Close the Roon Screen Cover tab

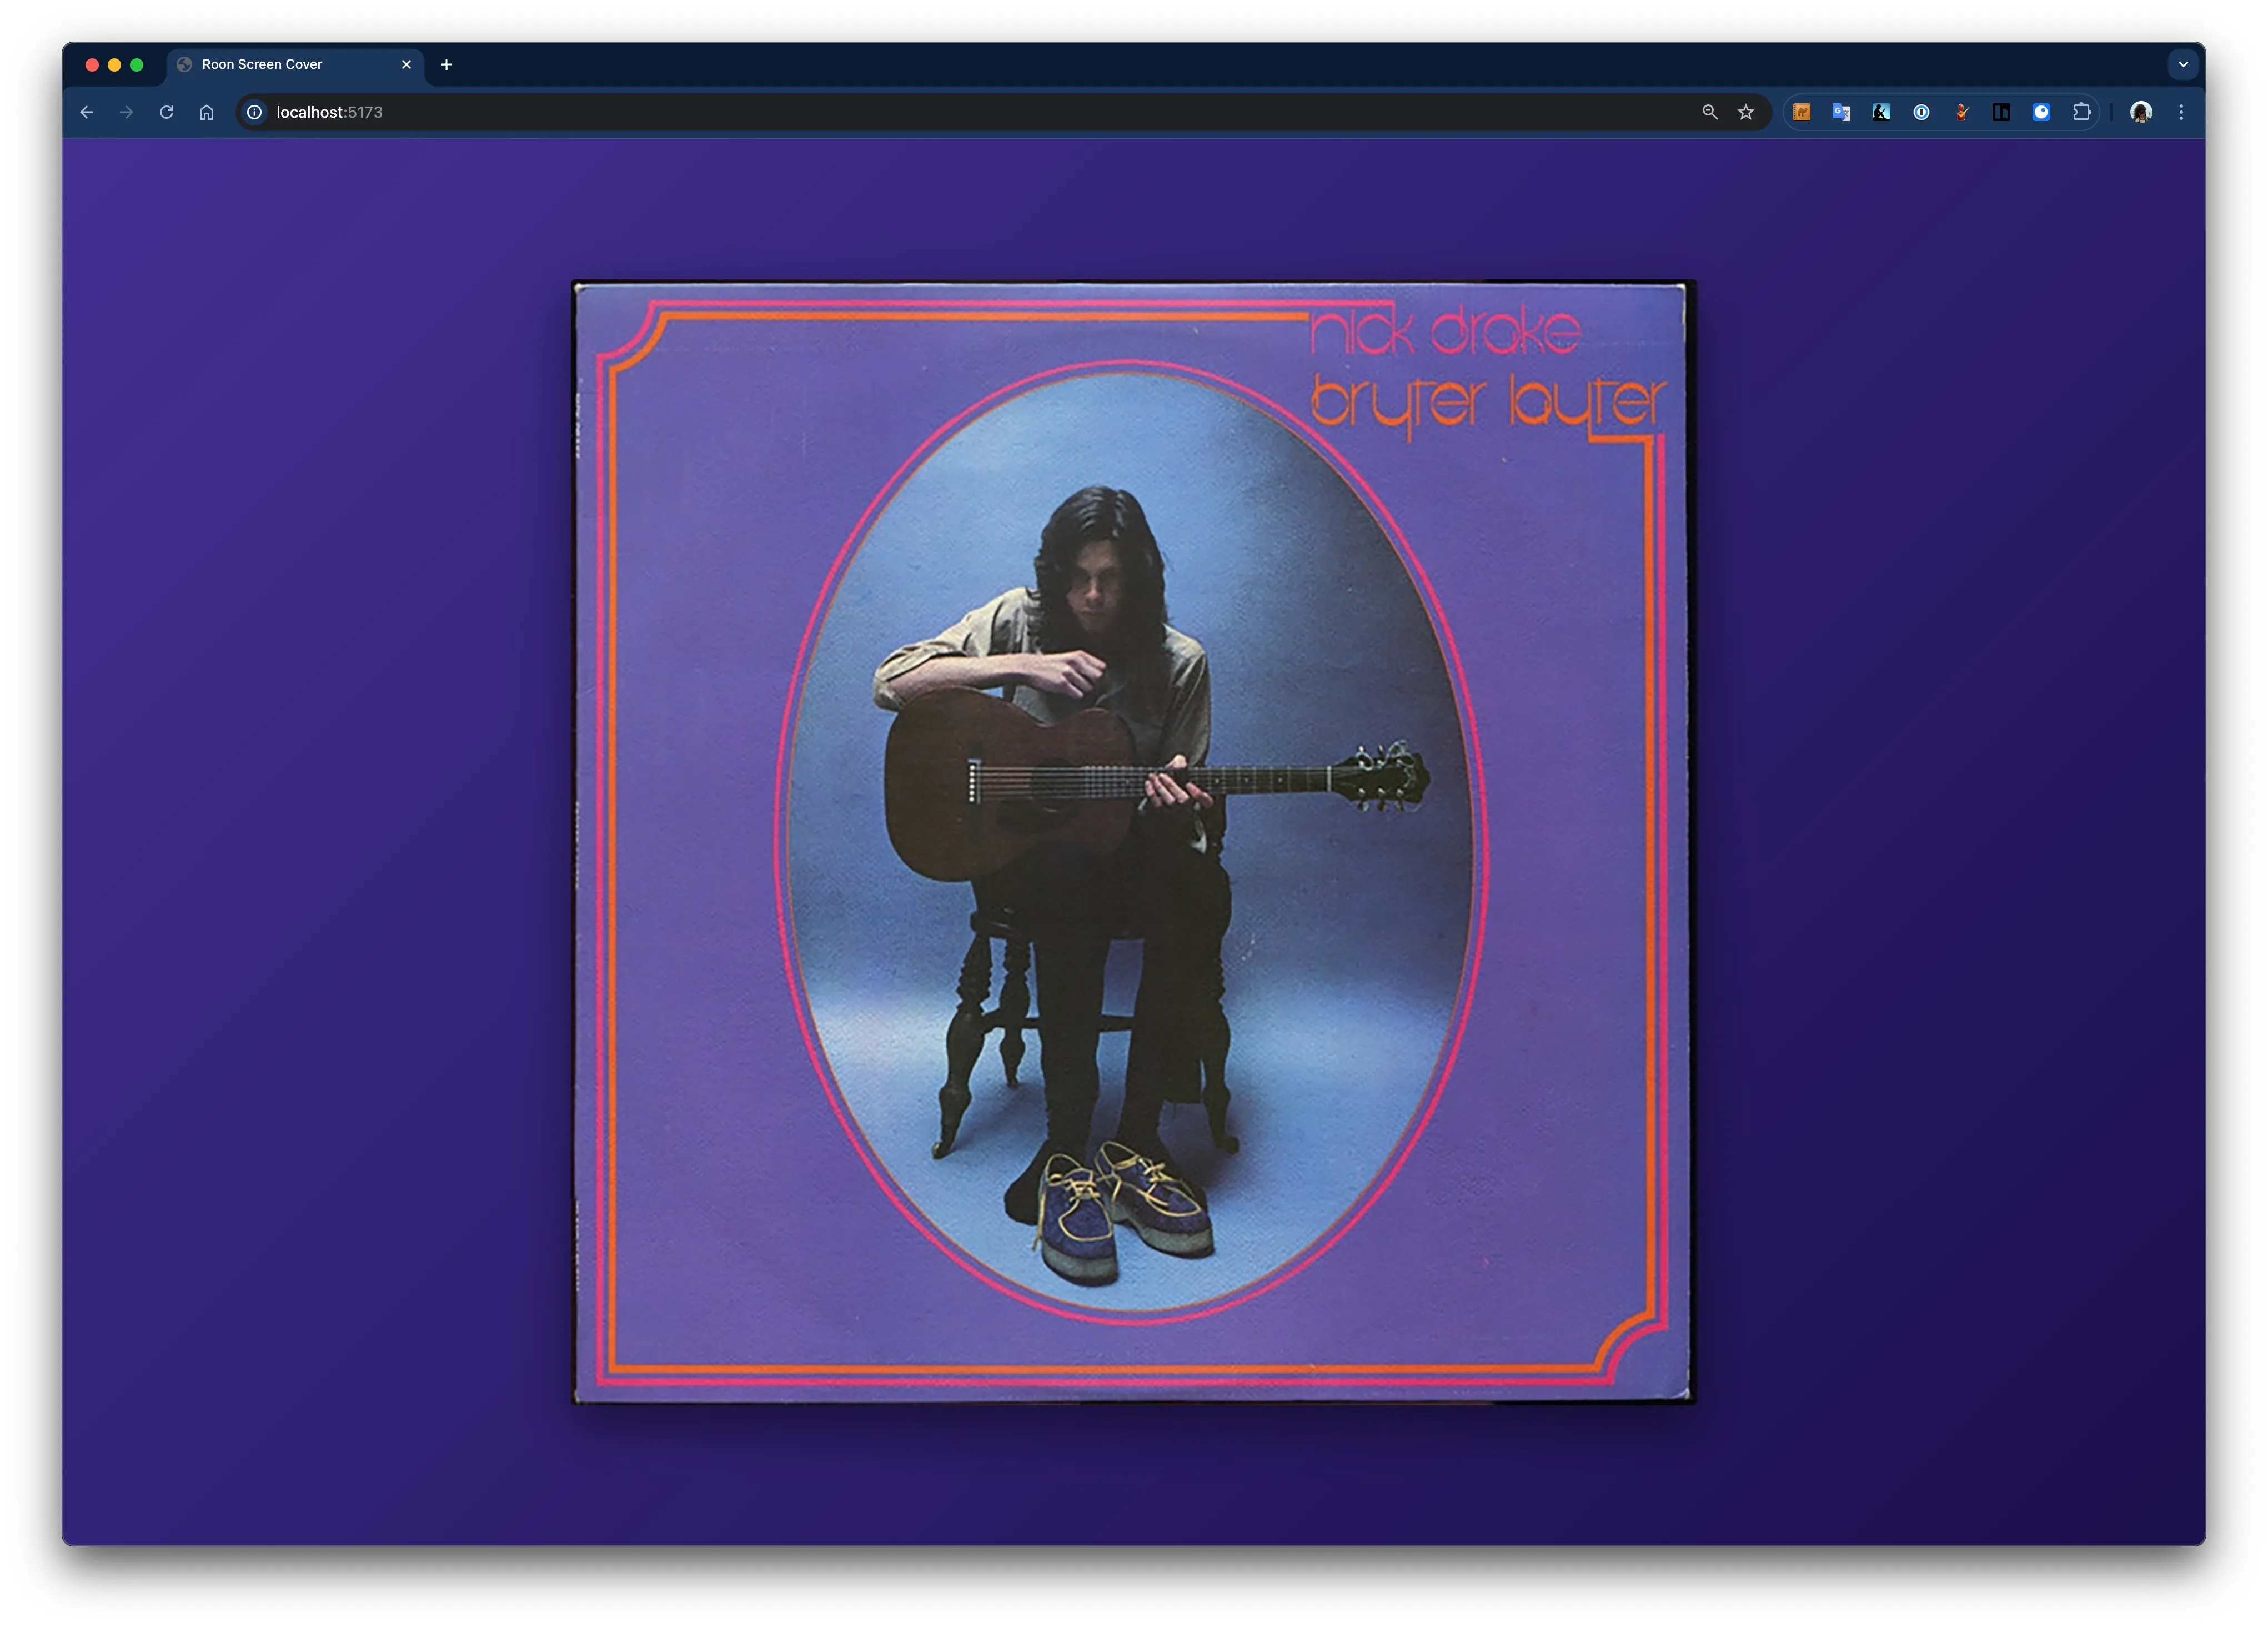[x=406, y=64]
